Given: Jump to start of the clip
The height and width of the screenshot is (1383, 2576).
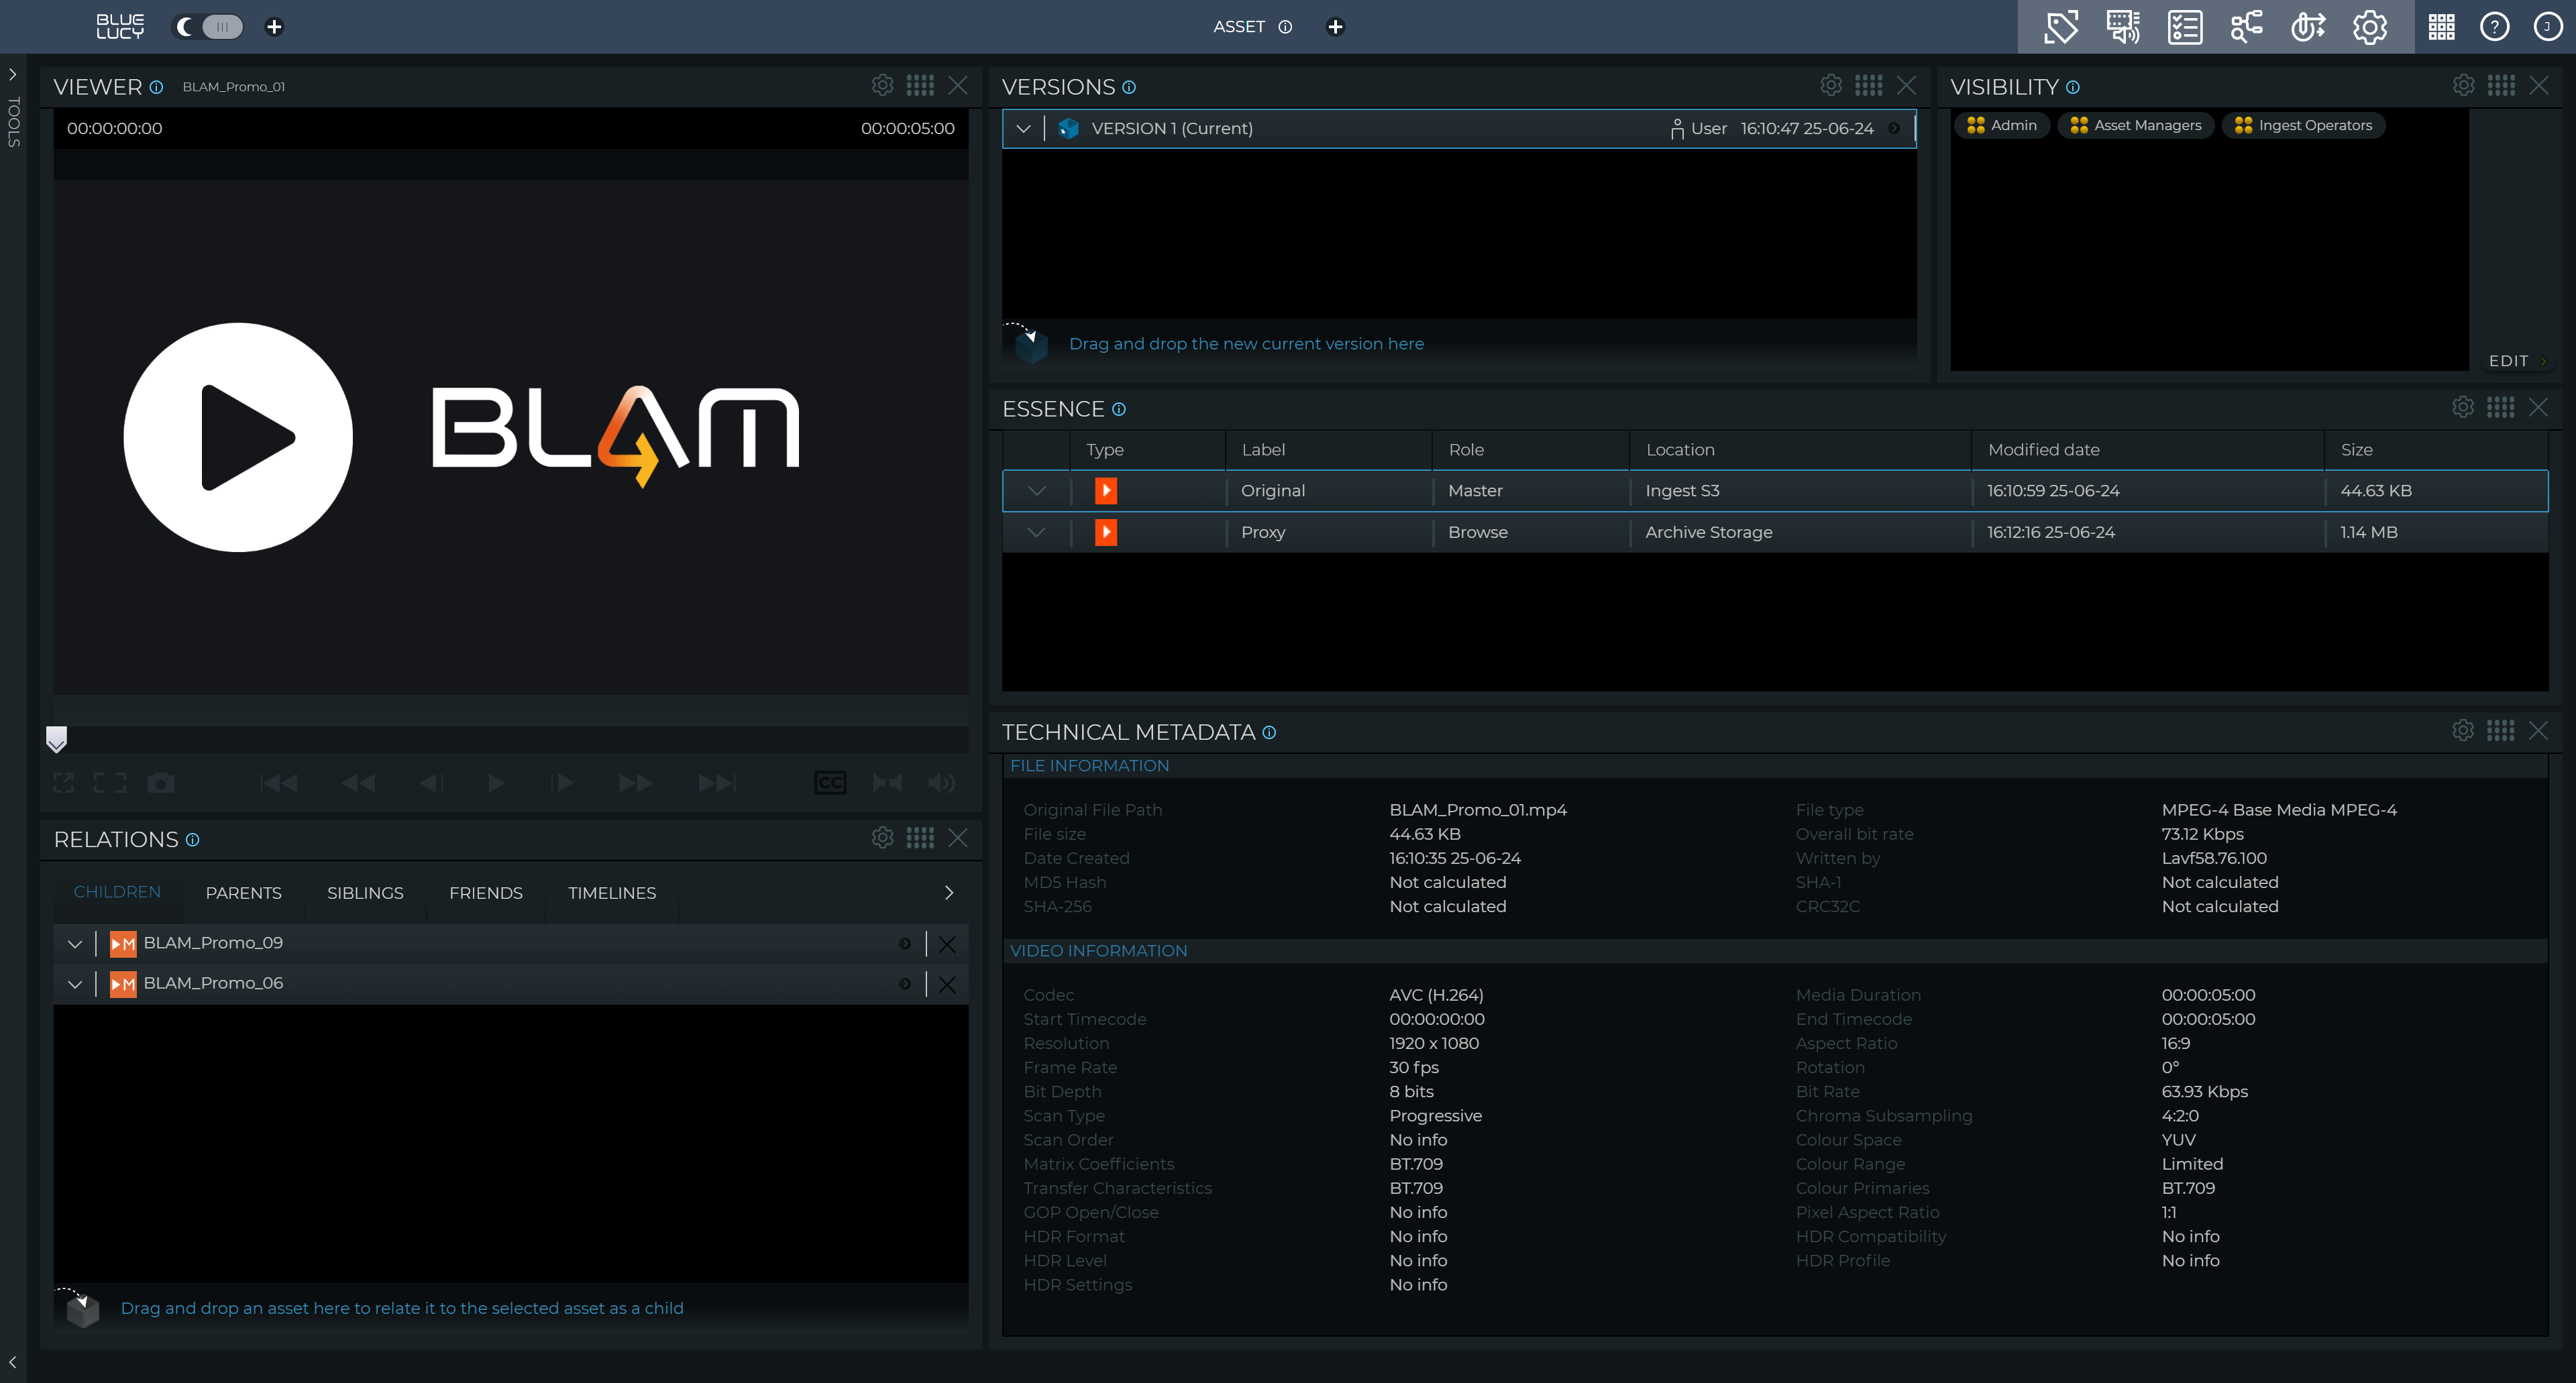Looking at the screenshot, I should coord(279,783).
